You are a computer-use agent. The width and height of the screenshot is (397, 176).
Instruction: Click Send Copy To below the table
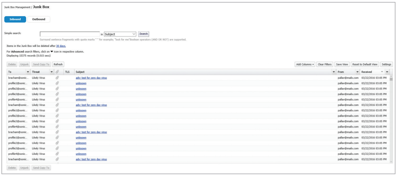coord(41,168)
